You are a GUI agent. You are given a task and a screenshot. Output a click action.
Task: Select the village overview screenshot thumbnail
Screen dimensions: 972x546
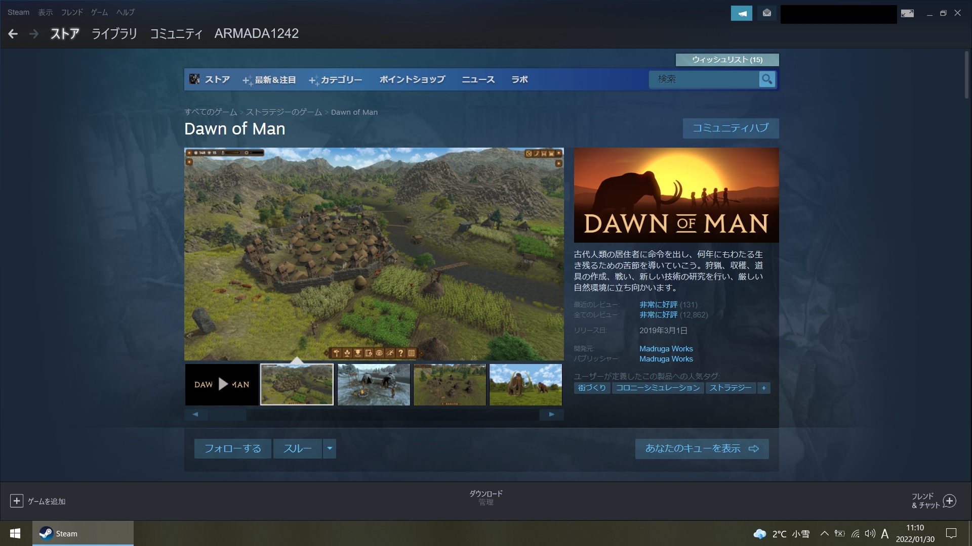tap(297, 384)
